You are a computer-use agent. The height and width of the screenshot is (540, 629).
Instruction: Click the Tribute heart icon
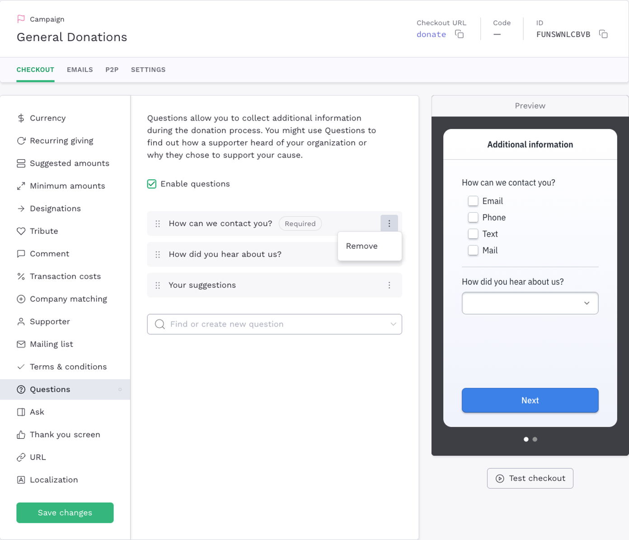(21, 231)
